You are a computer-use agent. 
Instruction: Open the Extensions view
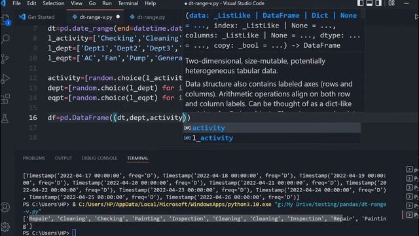[5, 99]
